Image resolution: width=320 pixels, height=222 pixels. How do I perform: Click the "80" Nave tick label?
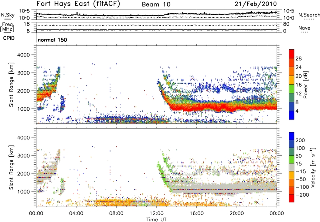pyautogui.click(x=286, y=24)
